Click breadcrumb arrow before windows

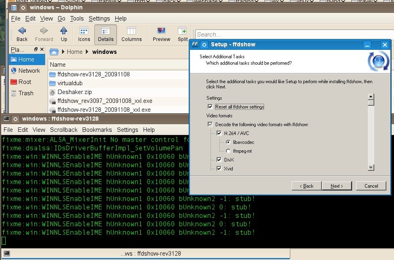87,52
